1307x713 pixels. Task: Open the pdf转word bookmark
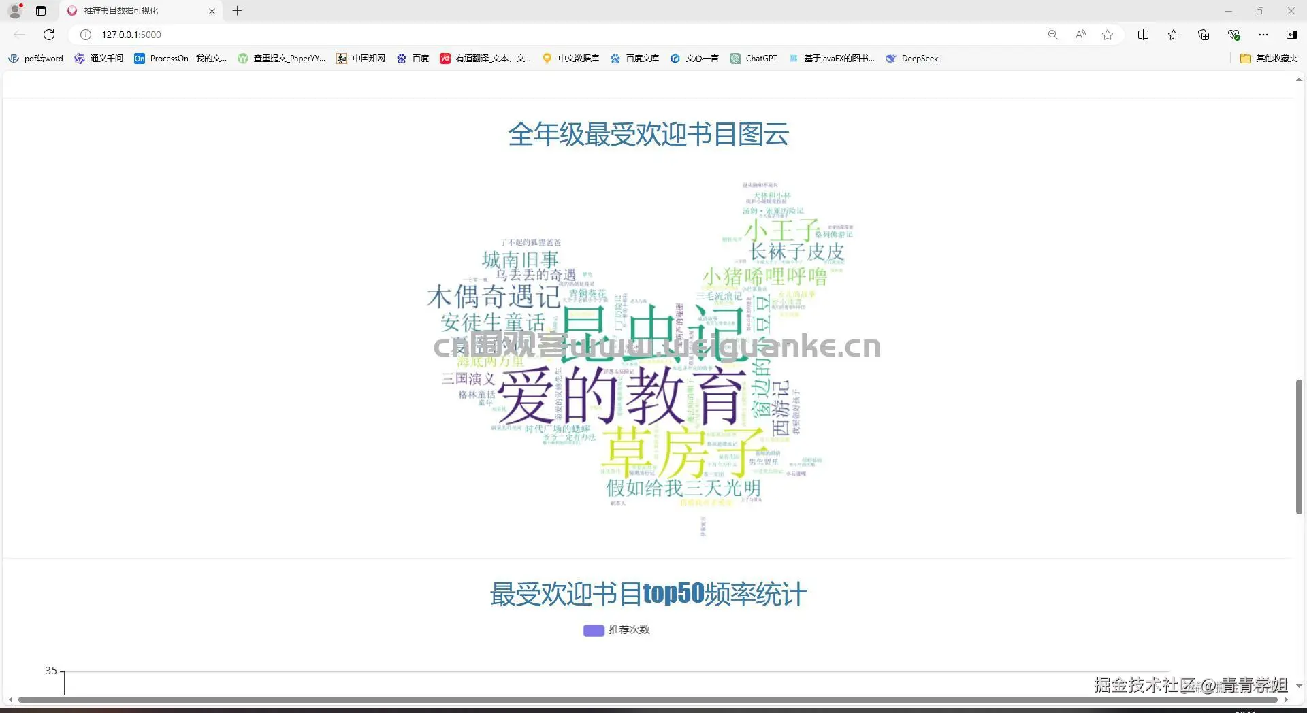pos(35,59)
